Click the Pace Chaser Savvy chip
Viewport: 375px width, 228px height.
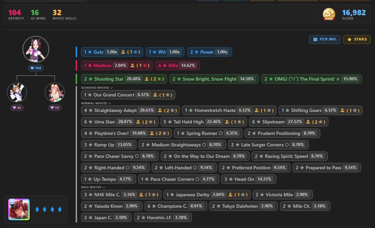click(120, 156)
